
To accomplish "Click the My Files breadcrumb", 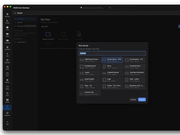I will click(45, 26).
